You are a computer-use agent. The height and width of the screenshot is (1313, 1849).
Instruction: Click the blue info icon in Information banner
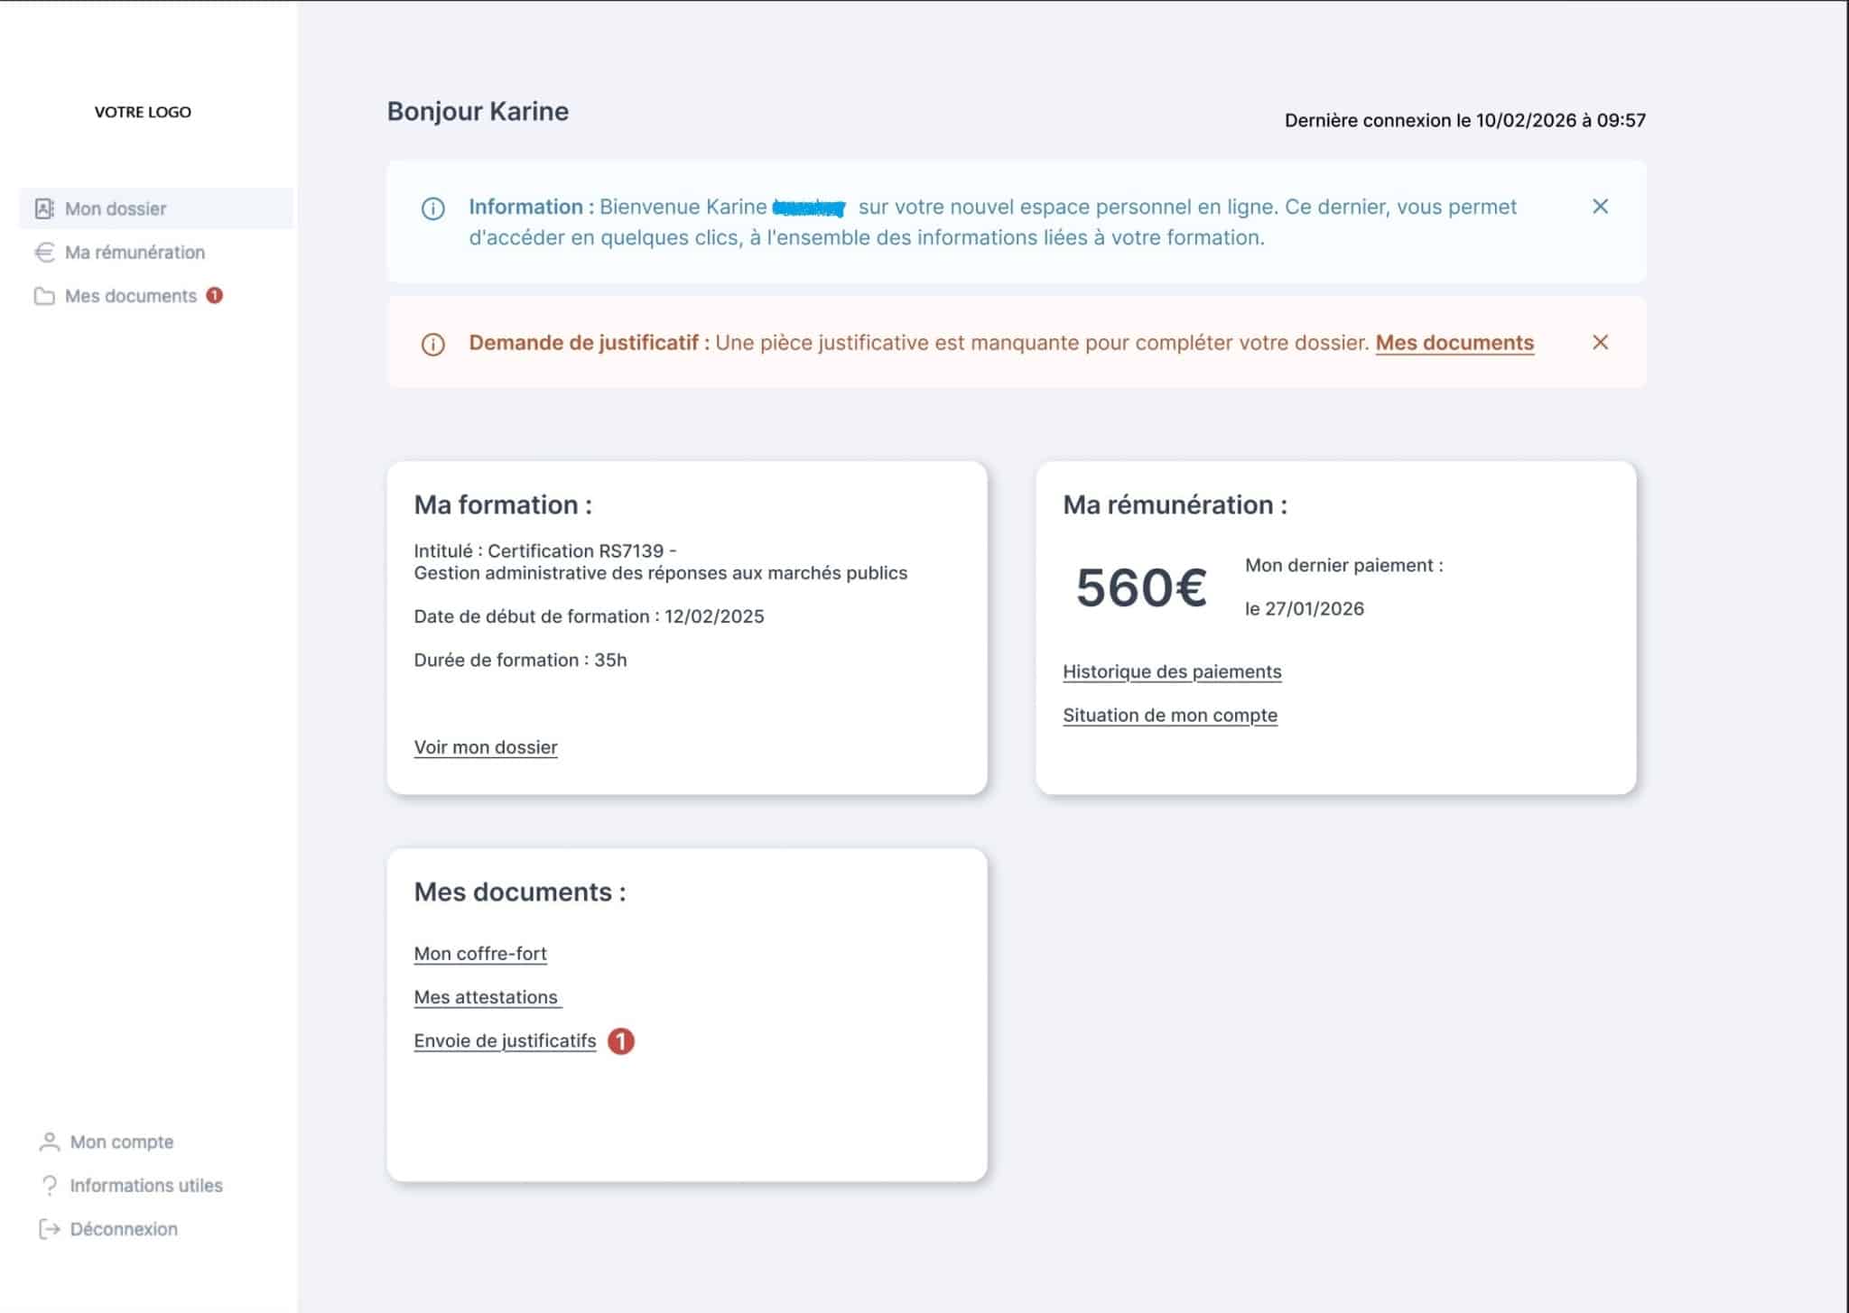tap(433, 208)
